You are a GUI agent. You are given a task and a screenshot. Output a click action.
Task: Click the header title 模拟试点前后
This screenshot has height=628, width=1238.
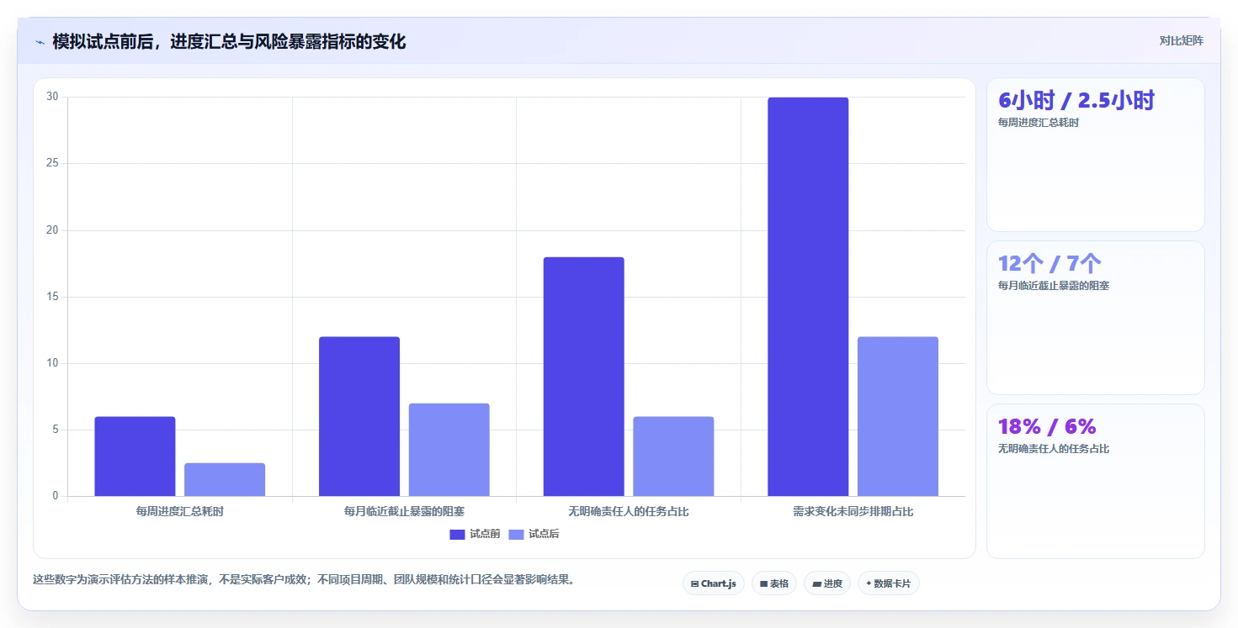point(229,41)
